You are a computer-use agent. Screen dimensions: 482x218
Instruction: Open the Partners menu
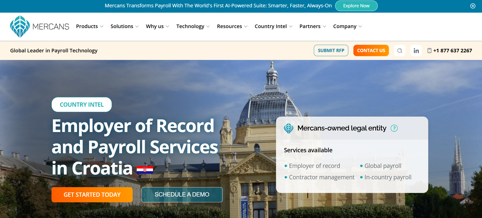(x=310, y=26)
